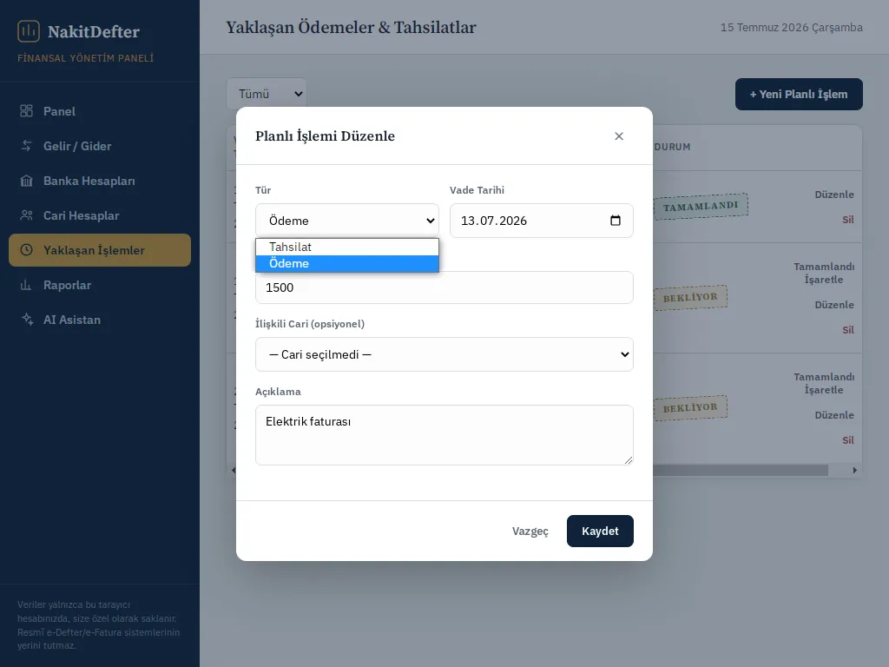Open the İlişkili Cari dropdown
The image size is (889, 667).
pos(444,354)
